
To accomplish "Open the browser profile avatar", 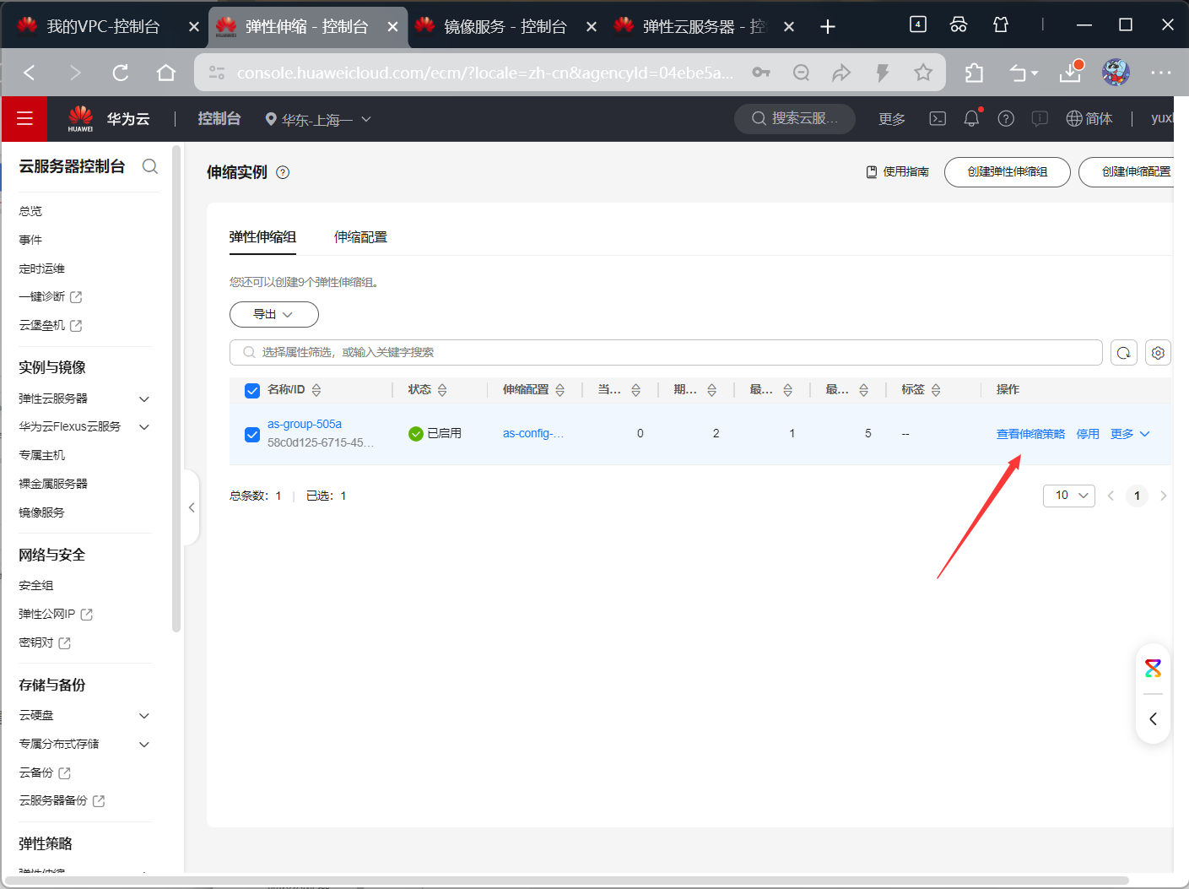I will [1116, 73].
